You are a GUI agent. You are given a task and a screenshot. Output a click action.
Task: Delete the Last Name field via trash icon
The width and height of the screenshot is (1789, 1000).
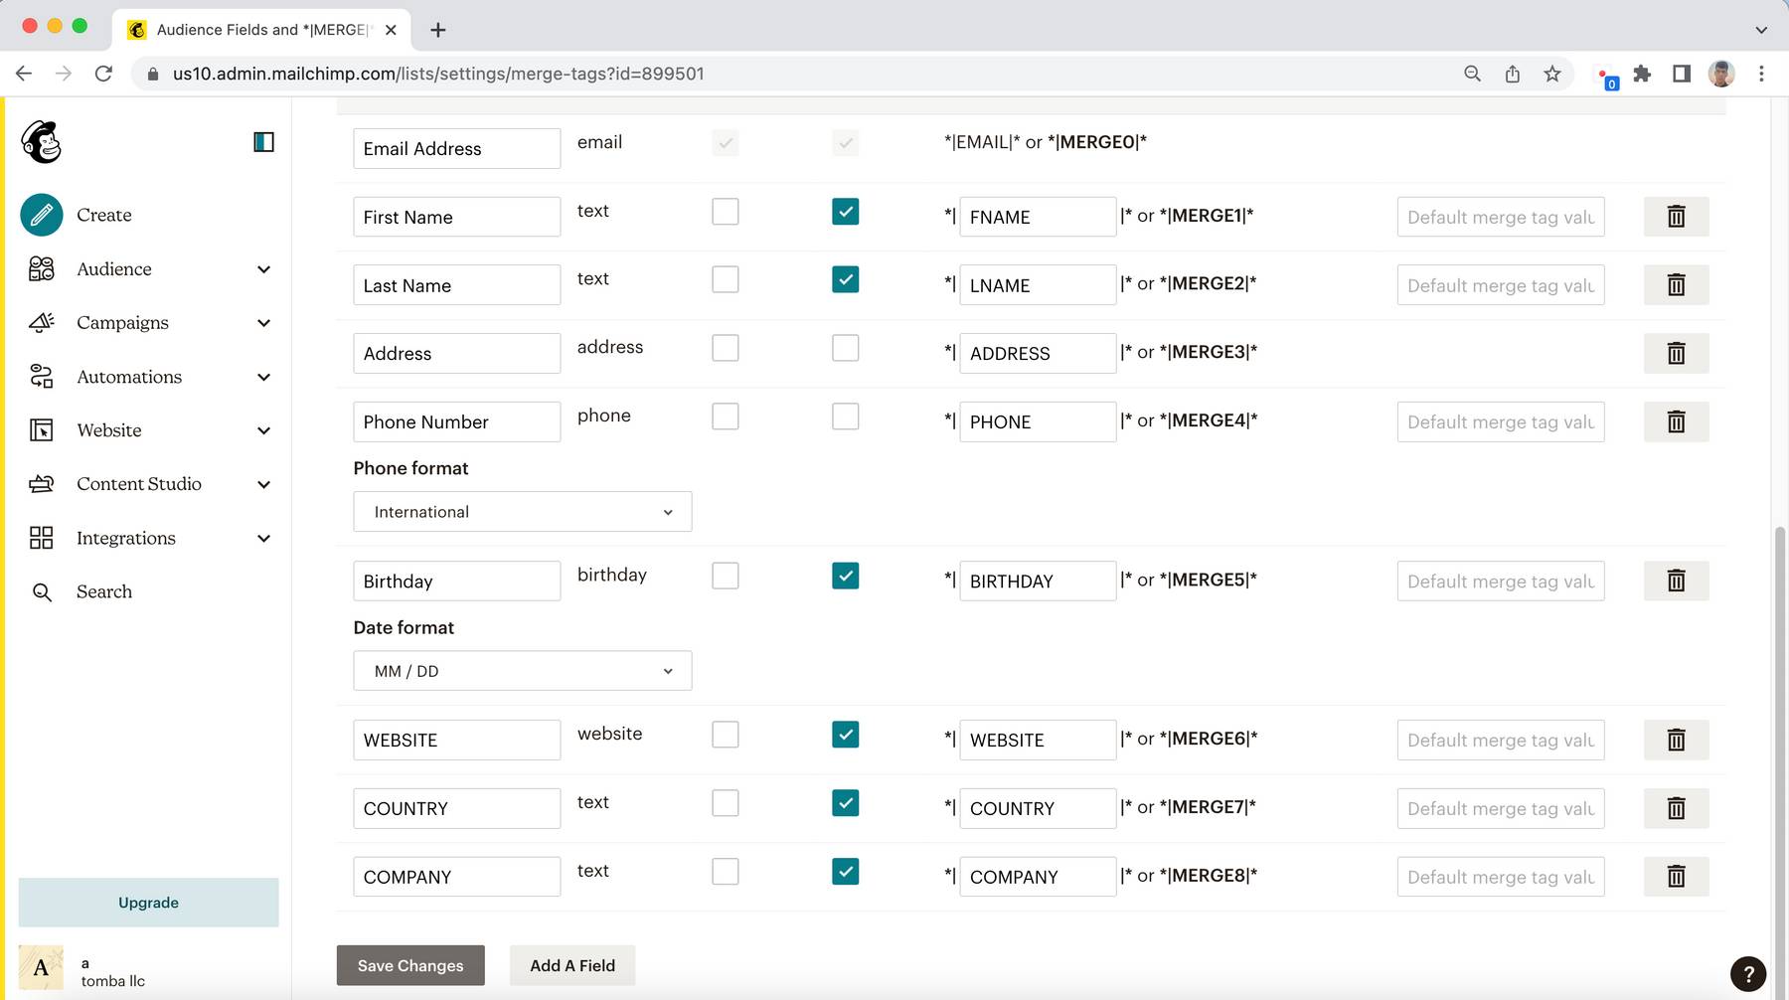tap(1676, 284)
